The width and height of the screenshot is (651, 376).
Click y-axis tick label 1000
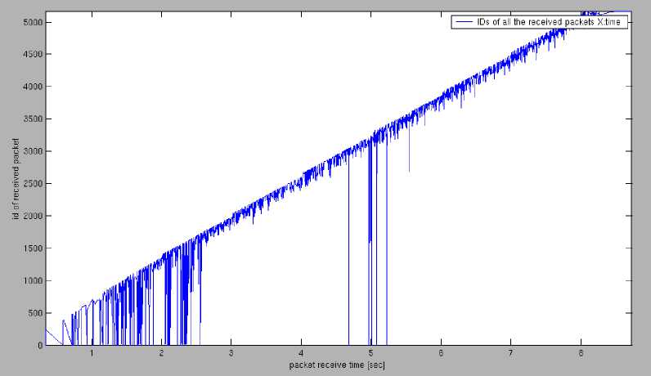click(x=33, y=281)
